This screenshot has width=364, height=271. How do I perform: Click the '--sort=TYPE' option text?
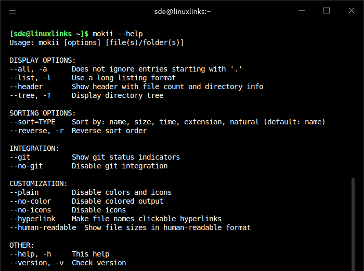[32, 122]
